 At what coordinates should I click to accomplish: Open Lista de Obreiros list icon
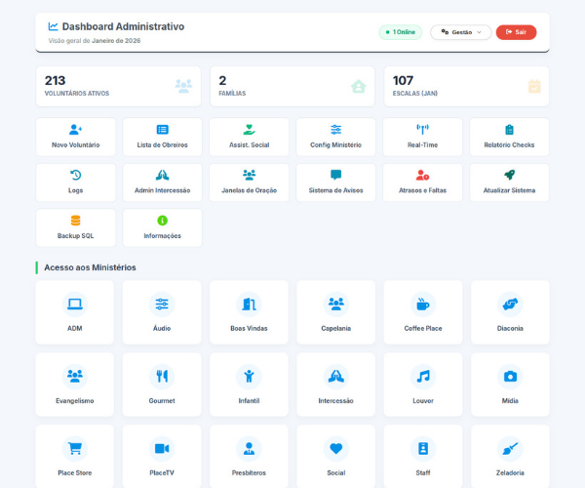coord(163,129)
